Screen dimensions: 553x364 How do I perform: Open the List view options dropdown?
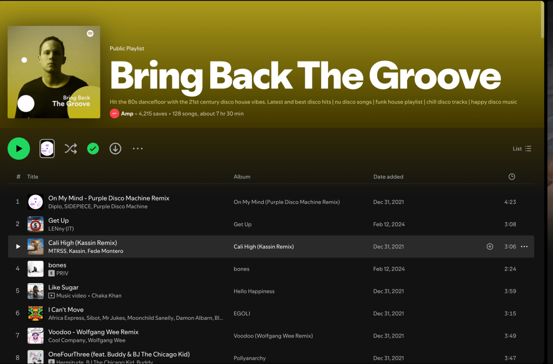pyautogui.click(x=522, y=148)
